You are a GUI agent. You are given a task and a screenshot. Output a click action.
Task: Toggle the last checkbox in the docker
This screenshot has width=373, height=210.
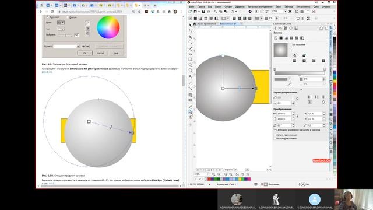pos(275,138)
